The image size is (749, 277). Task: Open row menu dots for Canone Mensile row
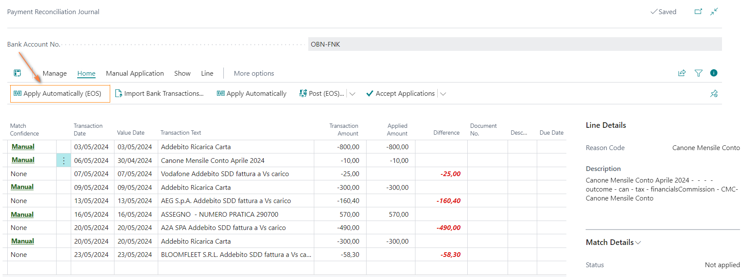(x=63, y=160)
